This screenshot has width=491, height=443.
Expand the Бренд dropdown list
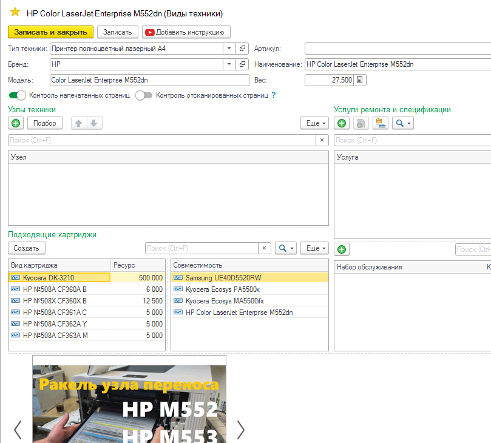click(229, 64)
